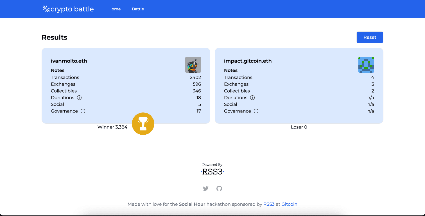Click the Collectibles value 346
The height and width of the screenshot is (216, 425).
click(197, 91)
